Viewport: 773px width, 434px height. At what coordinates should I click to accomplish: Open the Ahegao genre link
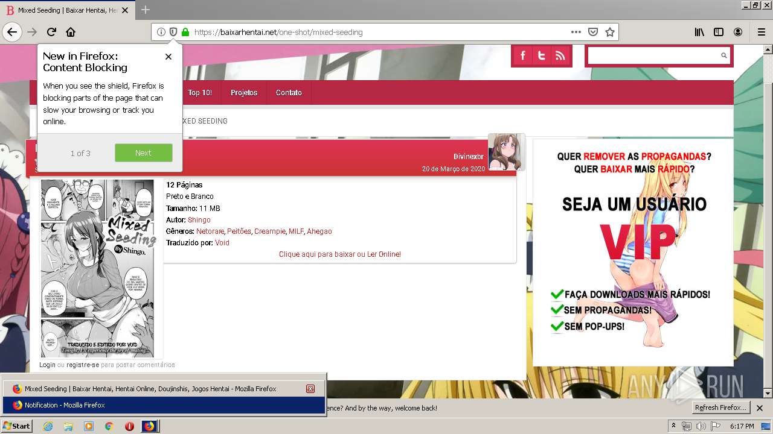coord(319,231)
